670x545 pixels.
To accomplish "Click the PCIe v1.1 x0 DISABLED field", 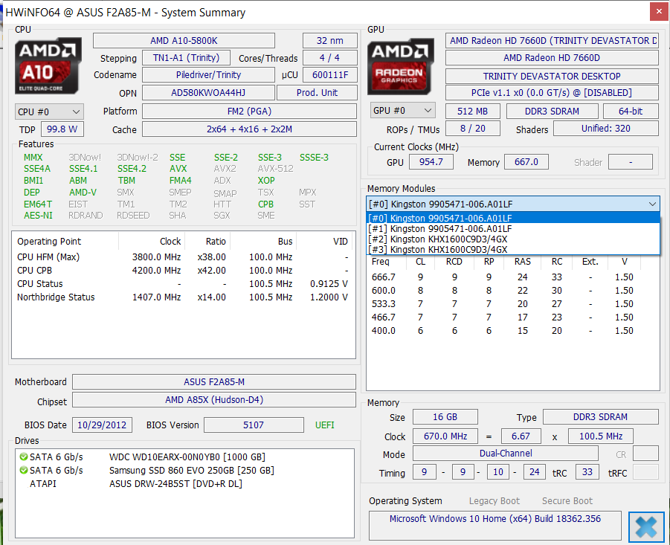I will point(552,93).
